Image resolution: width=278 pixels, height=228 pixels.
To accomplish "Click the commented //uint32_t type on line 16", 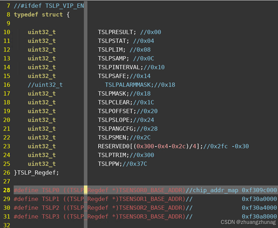I will click(45, 85).
